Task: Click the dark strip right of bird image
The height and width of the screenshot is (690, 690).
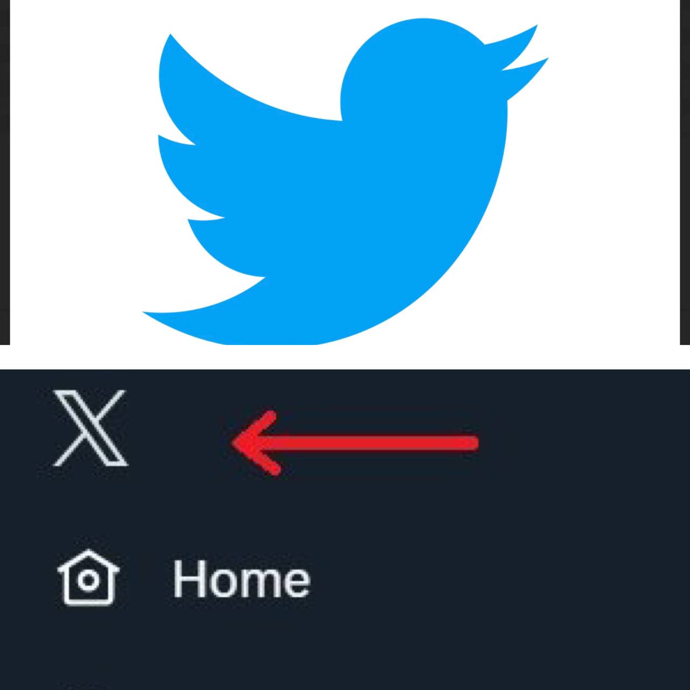Action: (x=685, y=172)
